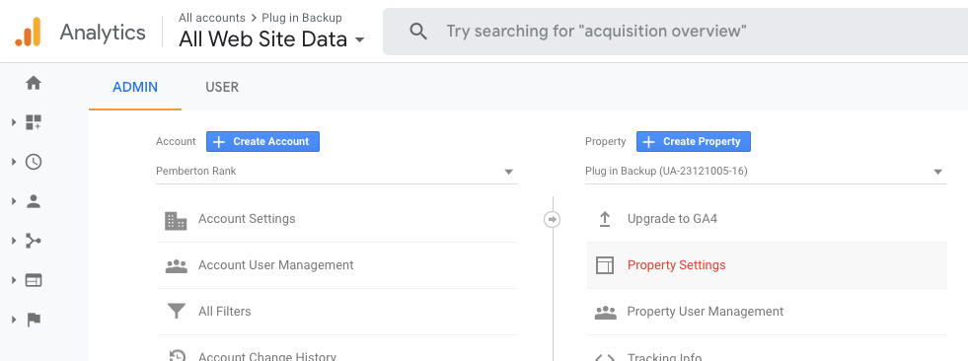This screenshot has width=968, height=361.
Task: Open All Filters link
Action: [225, 312]
